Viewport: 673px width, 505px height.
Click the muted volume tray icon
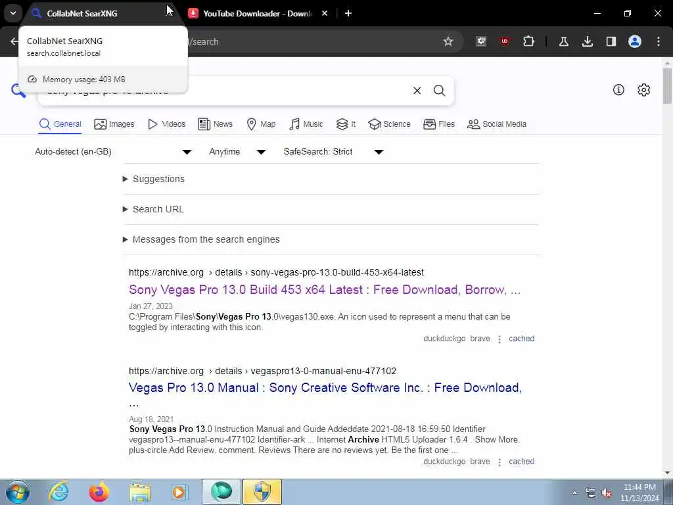(607, 493)
